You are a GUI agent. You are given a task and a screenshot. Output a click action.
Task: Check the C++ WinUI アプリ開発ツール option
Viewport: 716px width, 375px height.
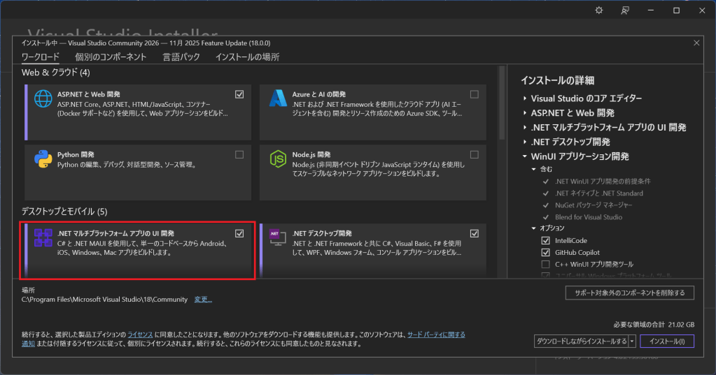pyautogui.click(x=546, y=264)
